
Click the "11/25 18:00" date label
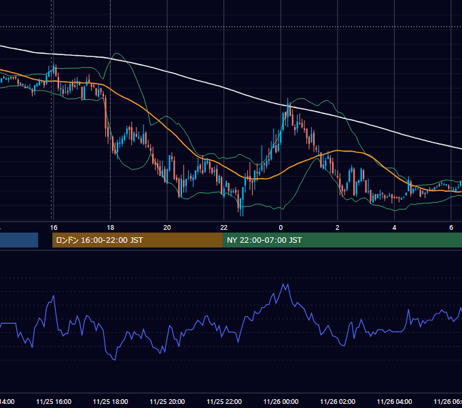[111, 401]
